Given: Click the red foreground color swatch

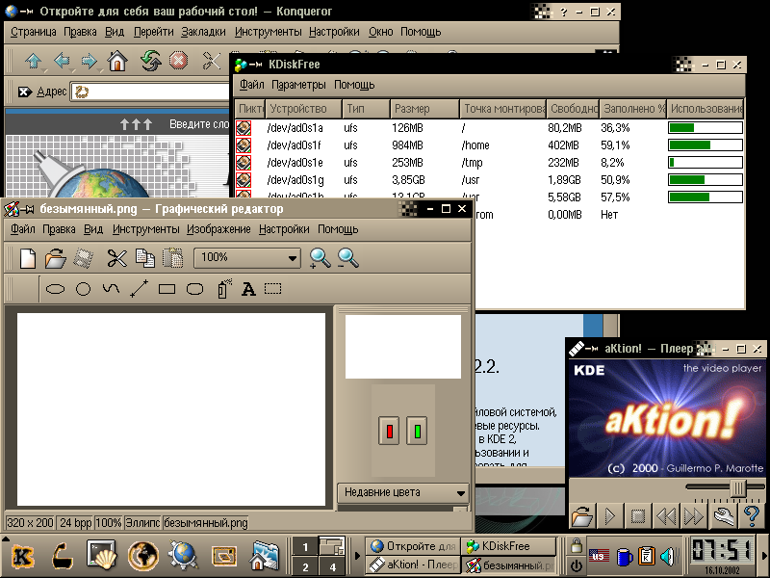Looking at the screenshot, I should tap(389, 431).
